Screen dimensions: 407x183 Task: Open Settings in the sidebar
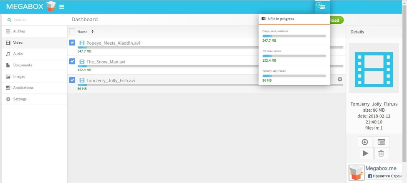(x=34, y=99)
